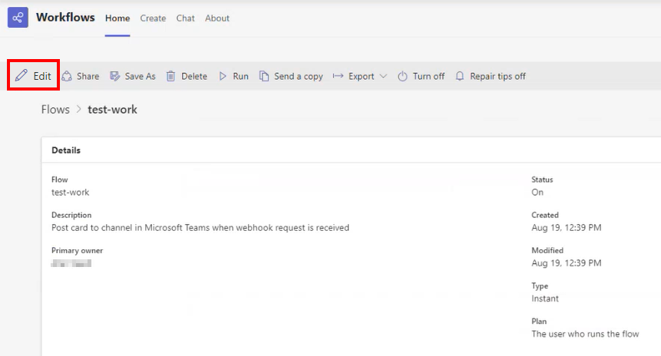Click the Turn off power icon
The image size is (661, 356).
[402, 76]
